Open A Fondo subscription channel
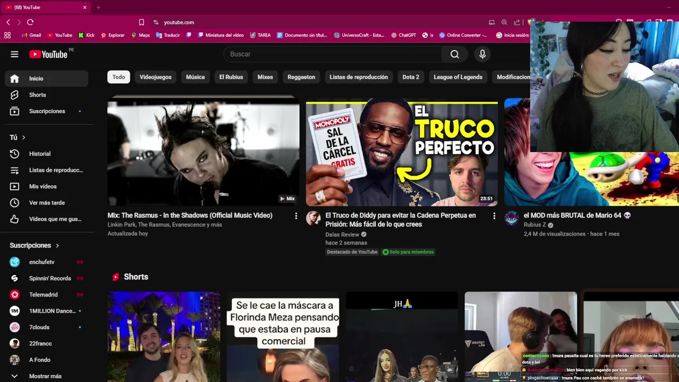The height and width of the screenshot is (382, 679). pos(47,360)
